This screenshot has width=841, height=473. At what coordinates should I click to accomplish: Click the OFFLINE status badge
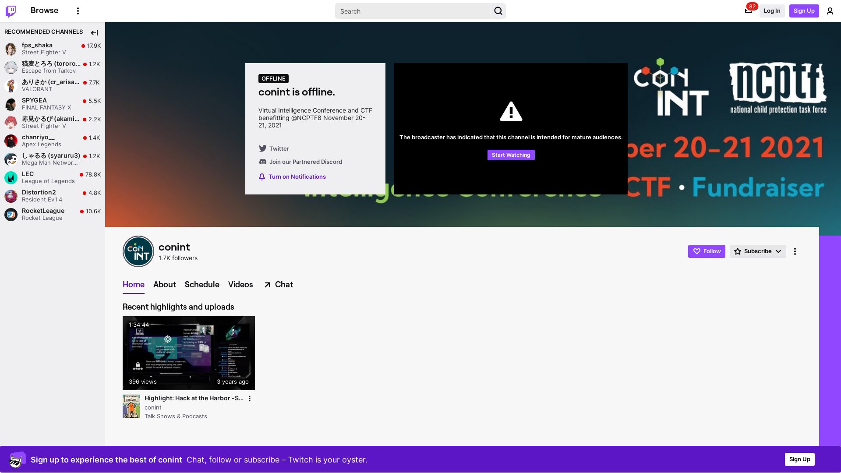pos(273,79)
